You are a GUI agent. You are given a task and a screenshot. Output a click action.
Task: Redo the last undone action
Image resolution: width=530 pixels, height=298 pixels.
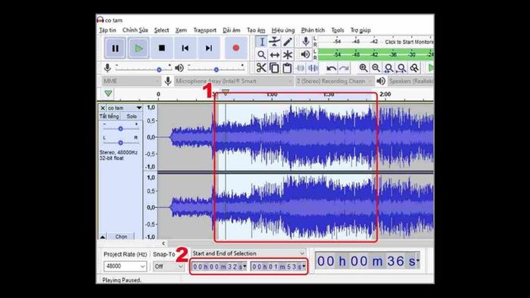(x=344, y=68)
